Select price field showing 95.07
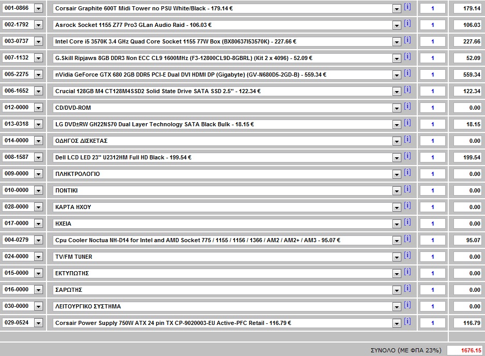Viewport: 485px width, 356px height. [467, 240]
